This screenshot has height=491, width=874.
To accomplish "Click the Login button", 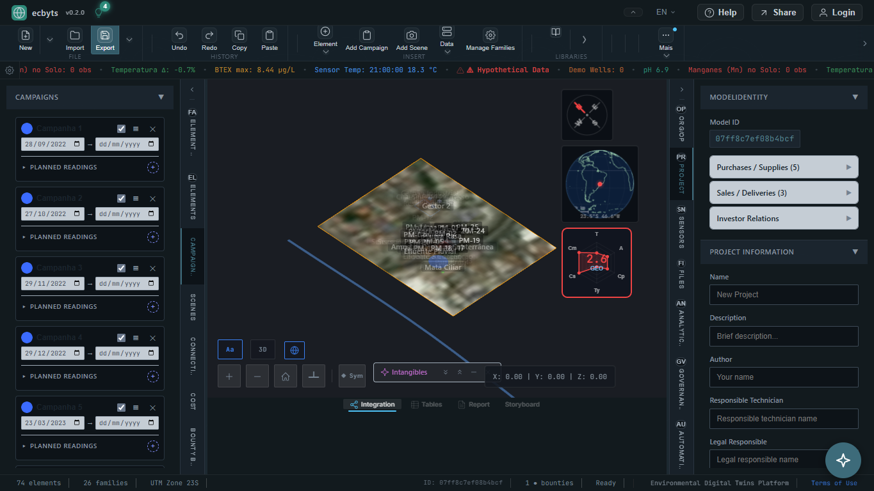I will point(837,12).
